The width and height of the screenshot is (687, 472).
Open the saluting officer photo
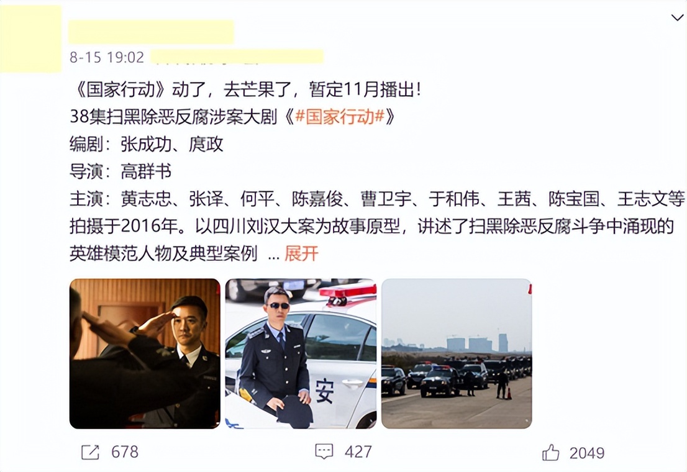[x=145, y=353]
